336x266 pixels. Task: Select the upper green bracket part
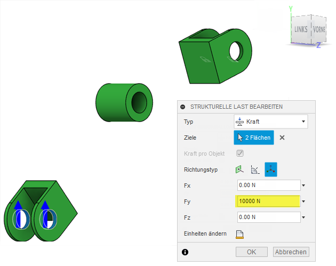(x=215, y=56)
